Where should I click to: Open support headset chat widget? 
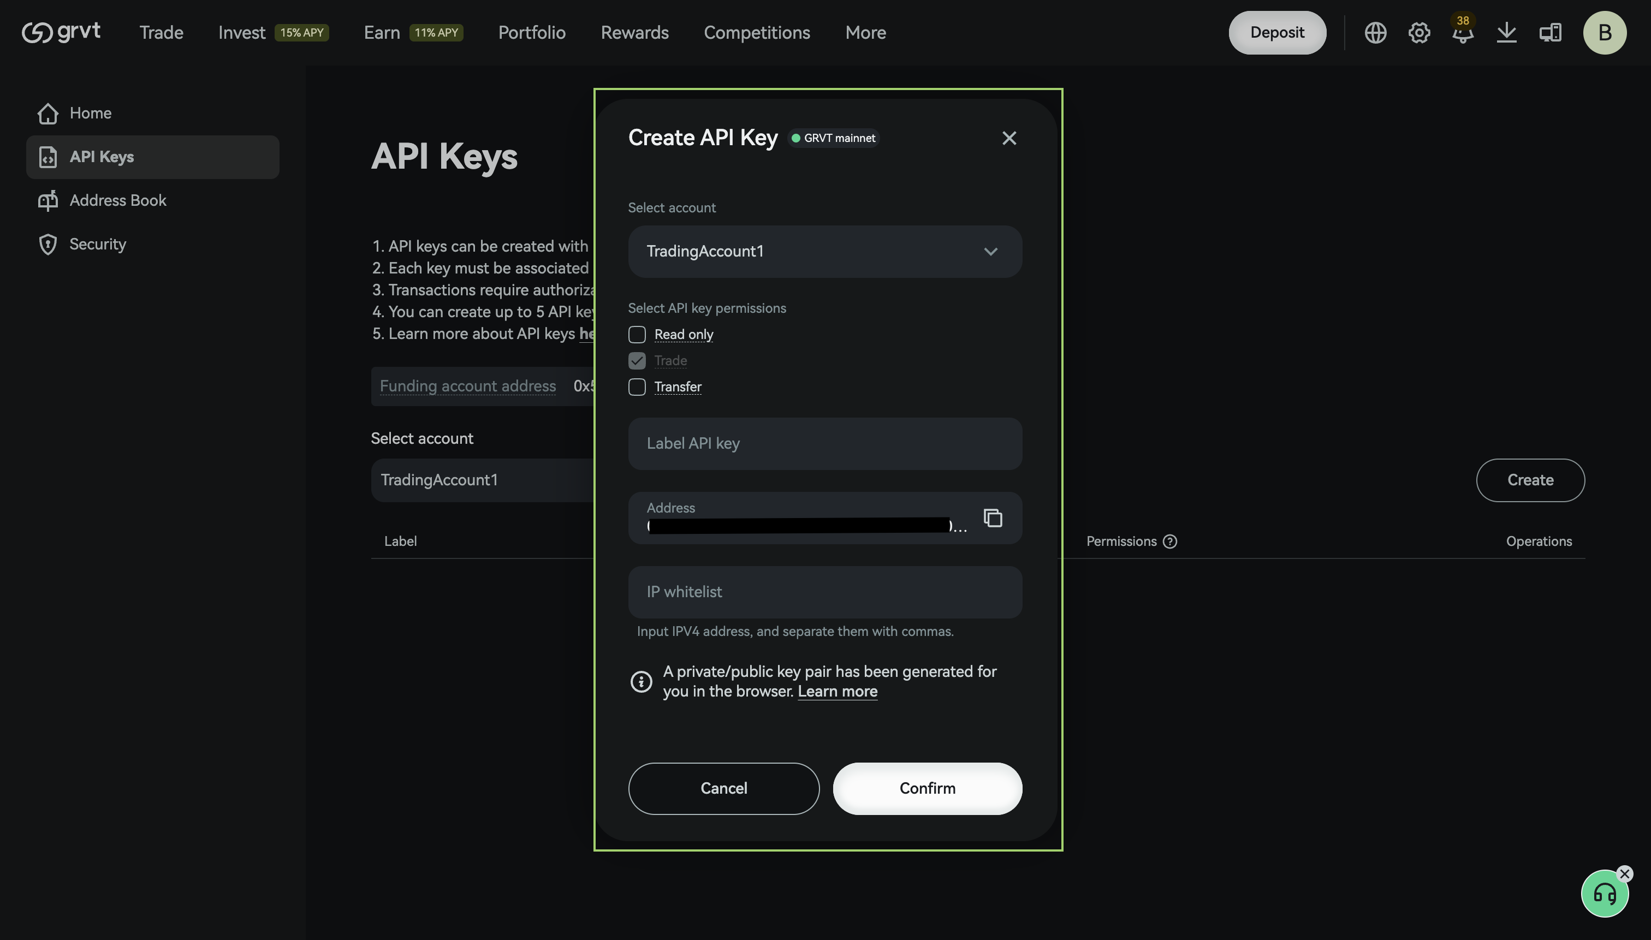tap(1605, 894)
